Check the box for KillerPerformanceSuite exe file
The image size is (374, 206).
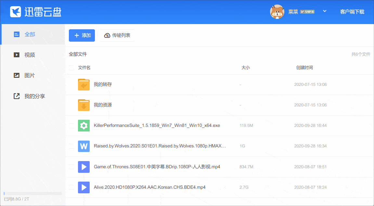(x=71, y=126)
